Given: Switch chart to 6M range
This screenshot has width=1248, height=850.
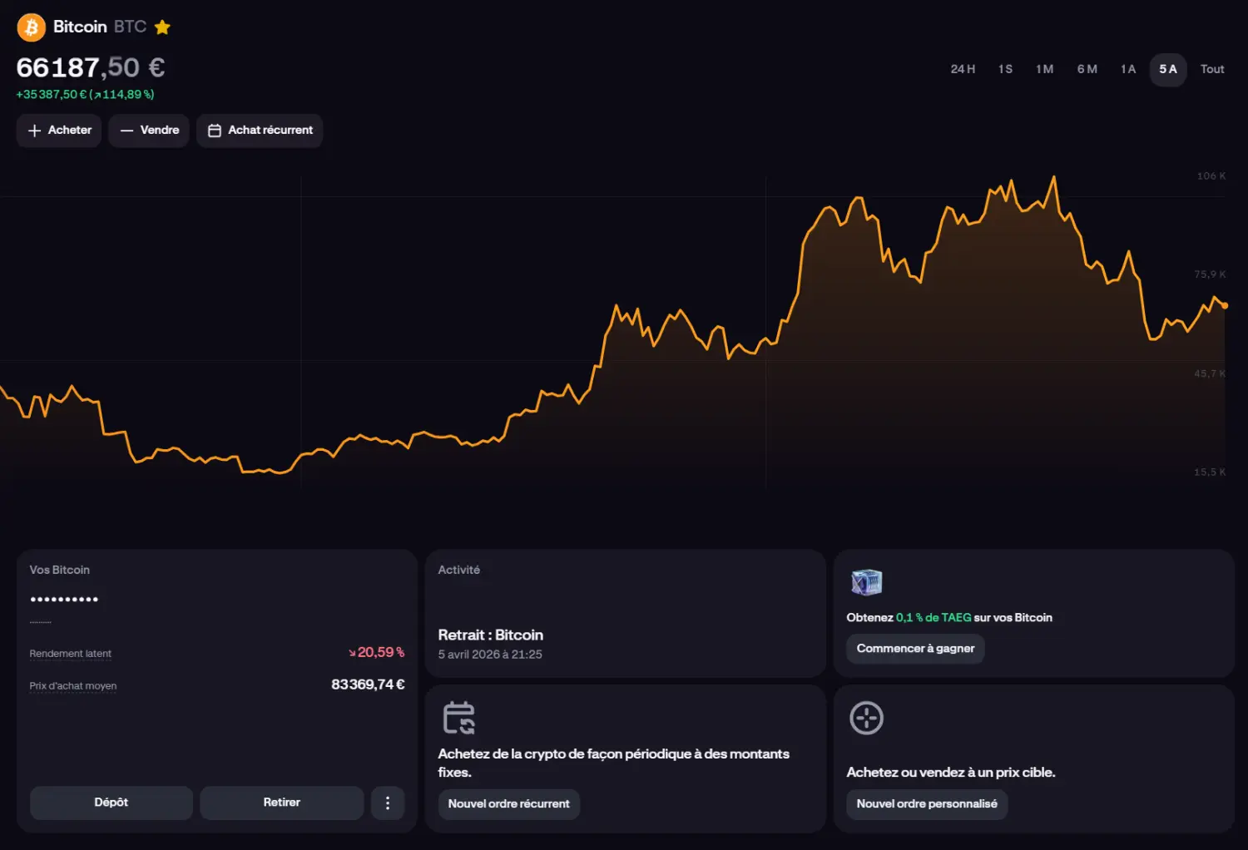Looking at the screenshot, I should [1087, 69].
